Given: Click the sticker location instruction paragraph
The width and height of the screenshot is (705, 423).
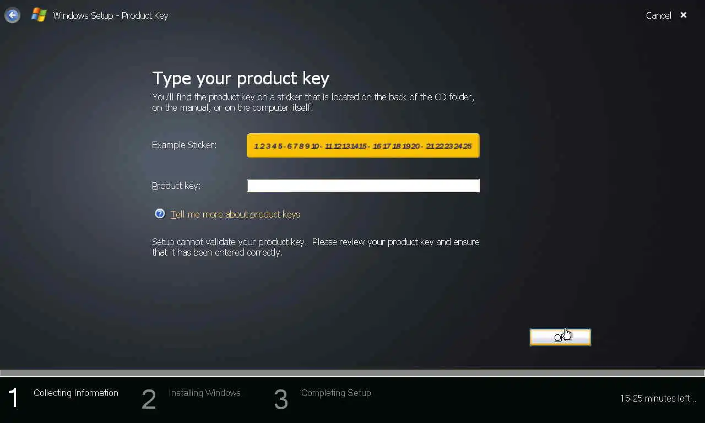Looking at the screenshot, I should pos(313,102).
